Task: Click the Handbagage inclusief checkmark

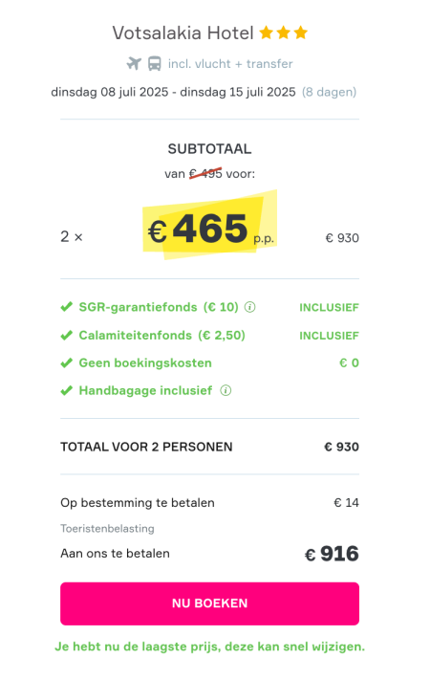Action: [x=66, y=391]
